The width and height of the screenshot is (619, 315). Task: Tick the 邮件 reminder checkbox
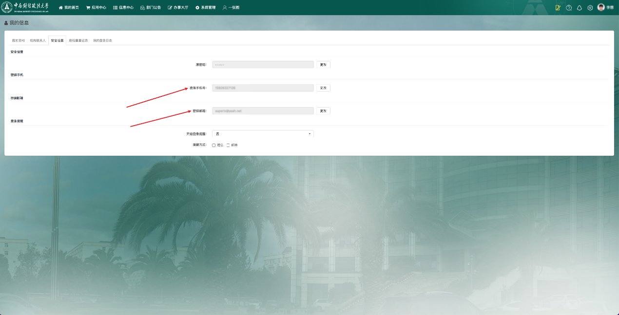(228, 145)
